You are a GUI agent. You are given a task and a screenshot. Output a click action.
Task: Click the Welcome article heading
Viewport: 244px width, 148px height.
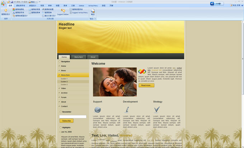98,63
